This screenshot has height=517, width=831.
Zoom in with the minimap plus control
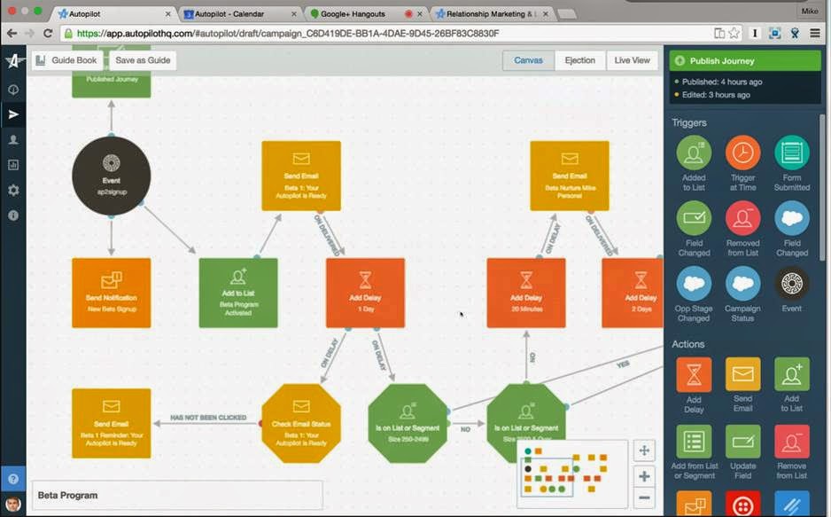[x=644, y=477]
